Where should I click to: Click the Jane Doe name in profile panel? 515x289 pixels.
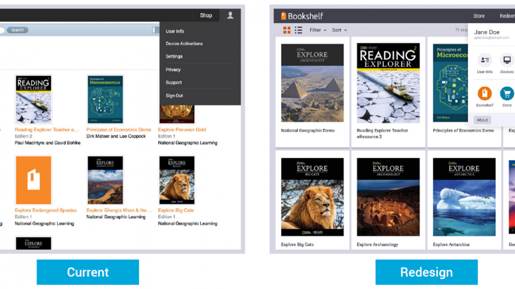point(486,32)
